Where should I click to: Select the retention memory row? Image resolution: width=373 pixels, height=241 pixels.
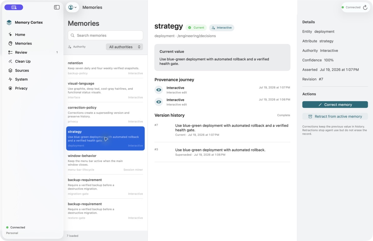[x=105, y=68]
